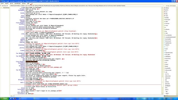This screenshot has height=100, width=178.
Task: Open the Einstellungen menu
Action: [x=18, y=4]
